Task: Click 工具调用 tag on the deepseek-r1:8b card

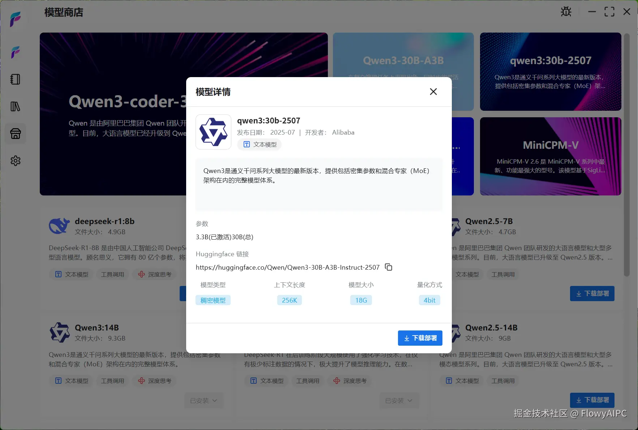Action: pyautogui.click(x=112, y=274)
